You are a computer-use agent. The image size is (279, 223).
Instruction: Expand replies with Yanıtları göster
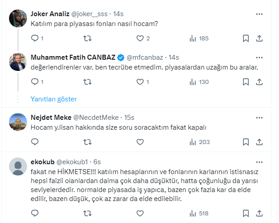[x=54, y=99]
